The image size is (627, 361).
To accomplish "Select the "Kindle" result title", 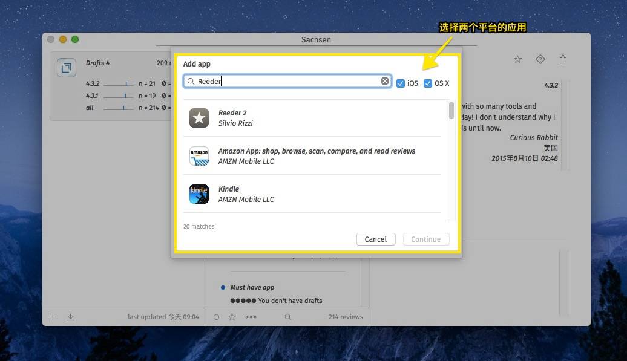I will pos(229,189).
